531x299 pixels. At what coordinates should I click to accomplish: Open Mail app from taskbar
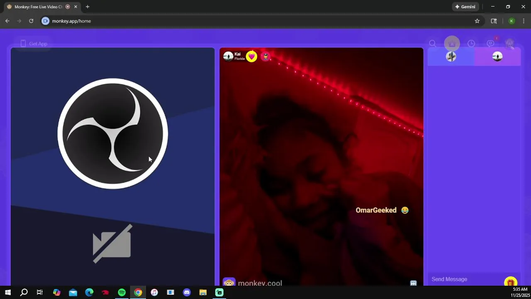click(x=73, y=292)
